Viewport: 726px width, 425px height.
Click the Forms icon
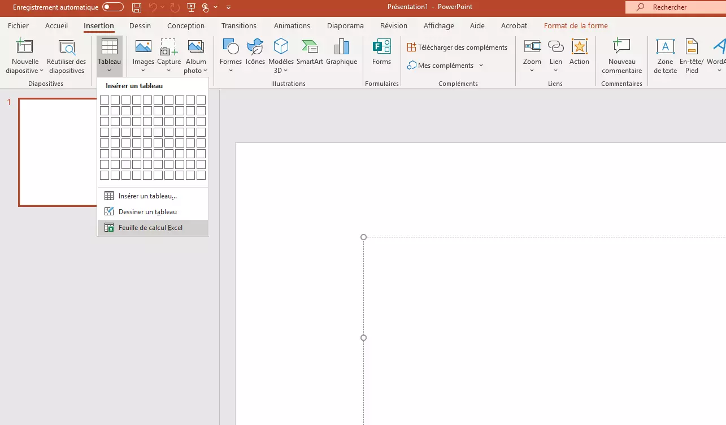(382, 46)
